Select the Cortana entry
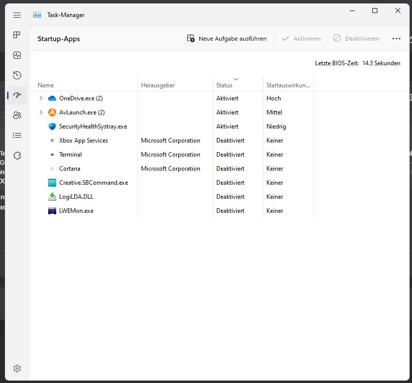The height and width of the screenshot is (383, 412). (70, 169)
